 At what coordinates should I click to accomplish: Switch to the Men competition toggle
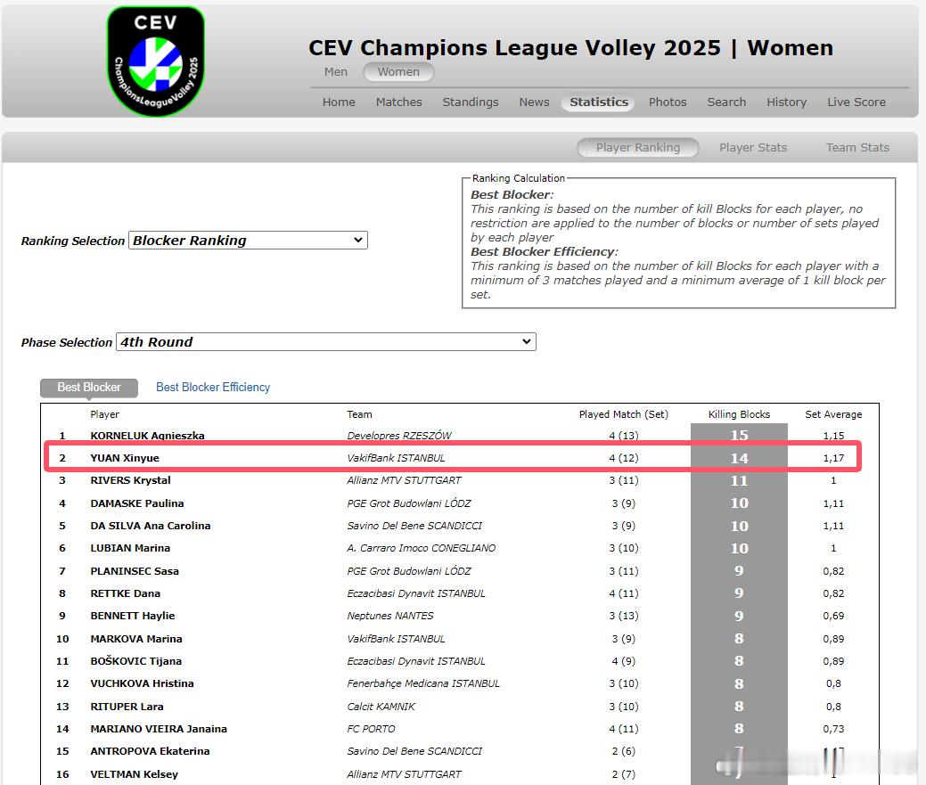coord(335,72)
